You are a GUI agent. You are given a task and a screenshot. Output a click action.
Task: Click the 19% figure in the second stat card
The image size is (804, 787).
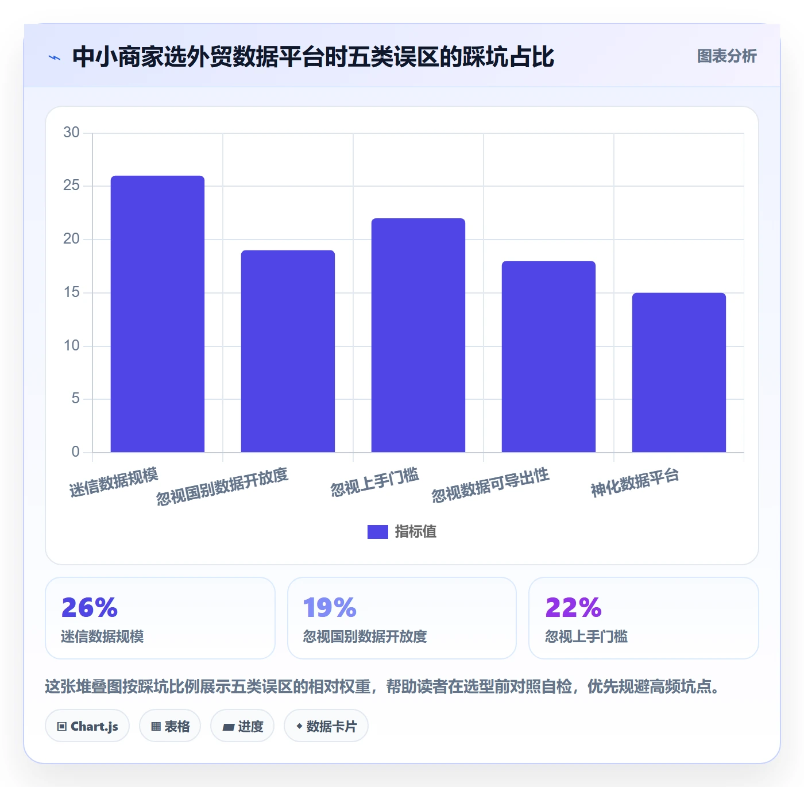330,608
